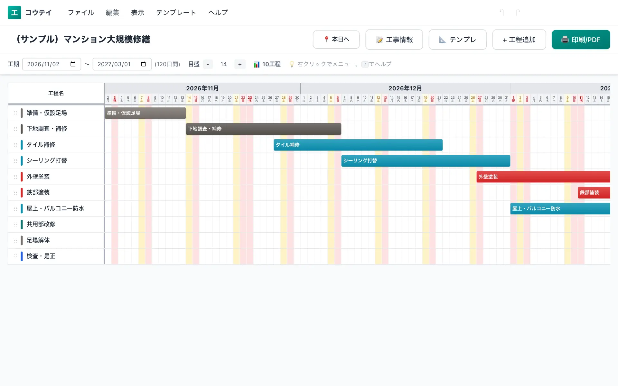Open 工事情報 dialog
Image resolution: width=618 pixels, height=386 pixels.
click(x=394, y=40)
